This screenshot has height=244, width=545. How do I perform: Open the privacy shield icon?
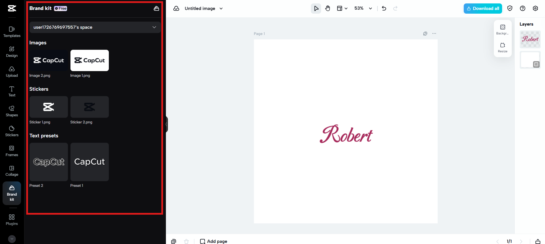tap(510, 9)
